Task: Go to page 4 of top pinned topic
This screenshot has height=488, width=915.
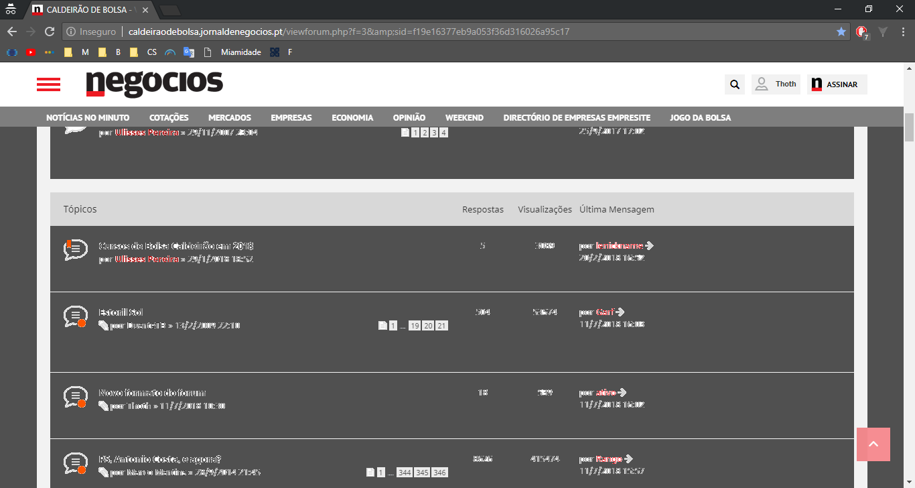Action: pos(443,133)
